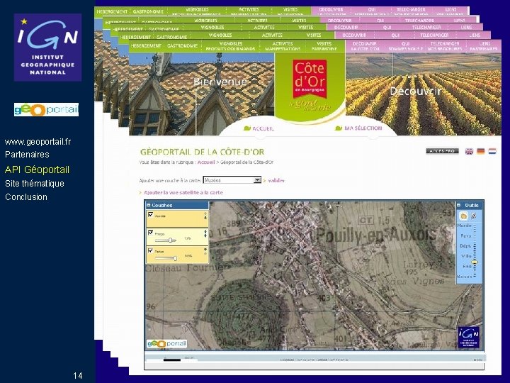Switch site language with the British flag

(469, 151)
